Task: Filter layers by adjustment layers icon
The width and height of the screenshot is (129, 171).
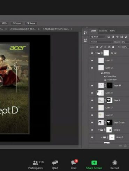Action: pyautogui.click(x=113, y=37)
